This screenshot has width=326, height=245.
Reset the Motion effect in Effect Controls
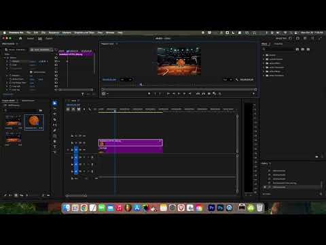click(56, 58)
